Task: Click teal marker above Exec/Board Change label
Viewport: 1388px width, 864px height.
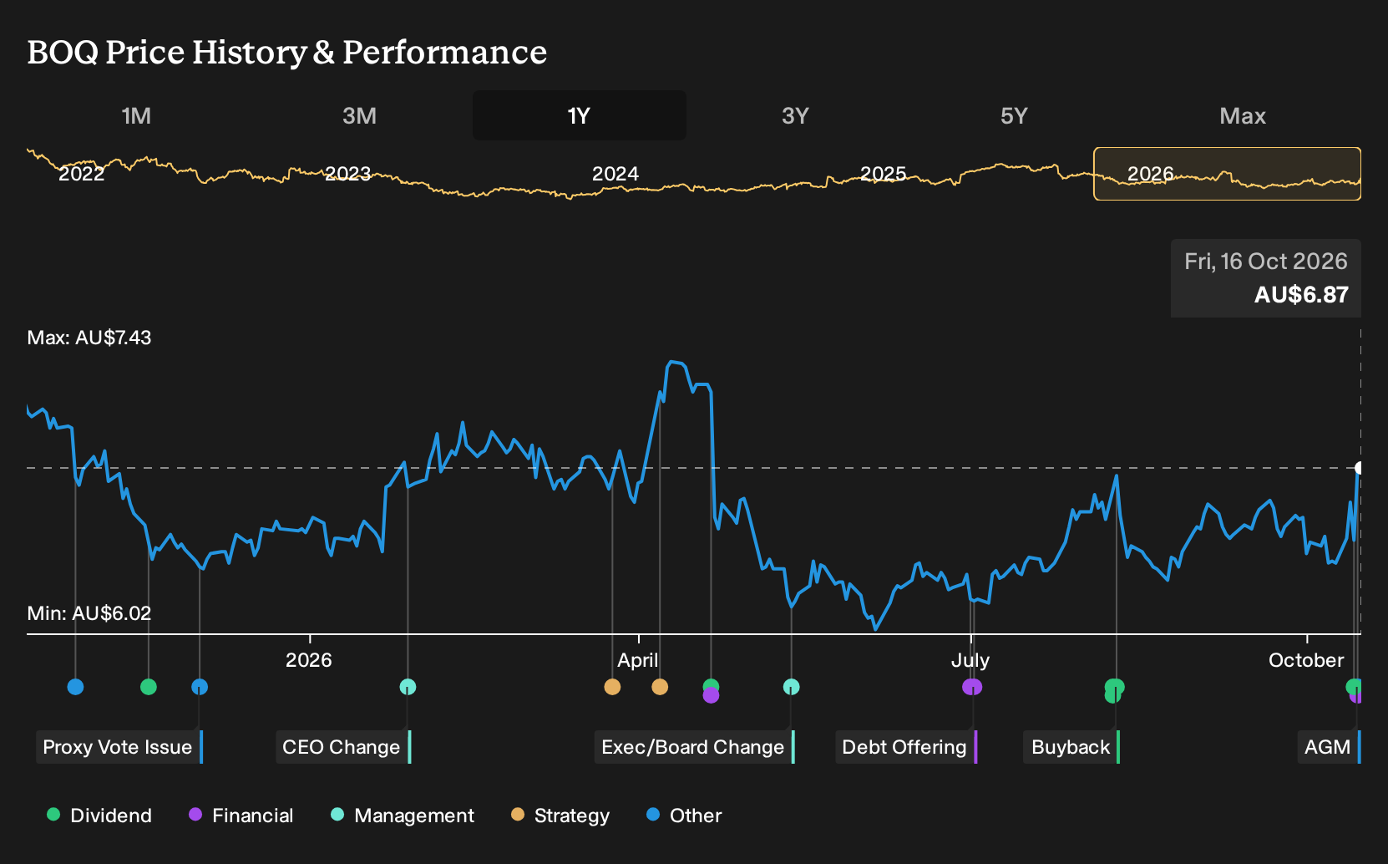Action: [x=792, y=687]
